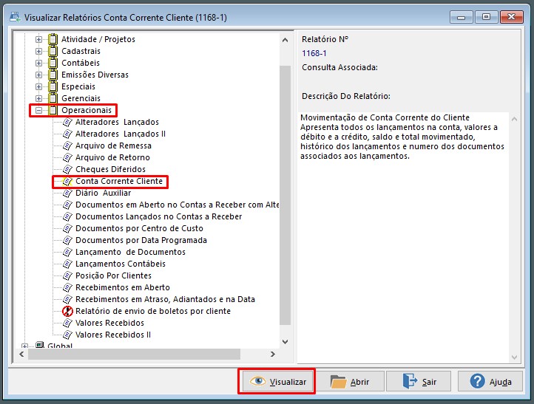Select Relatório de envio de boletos por cliente
Viewport: 534px width, 404px height.
click(x=153, y=311)
